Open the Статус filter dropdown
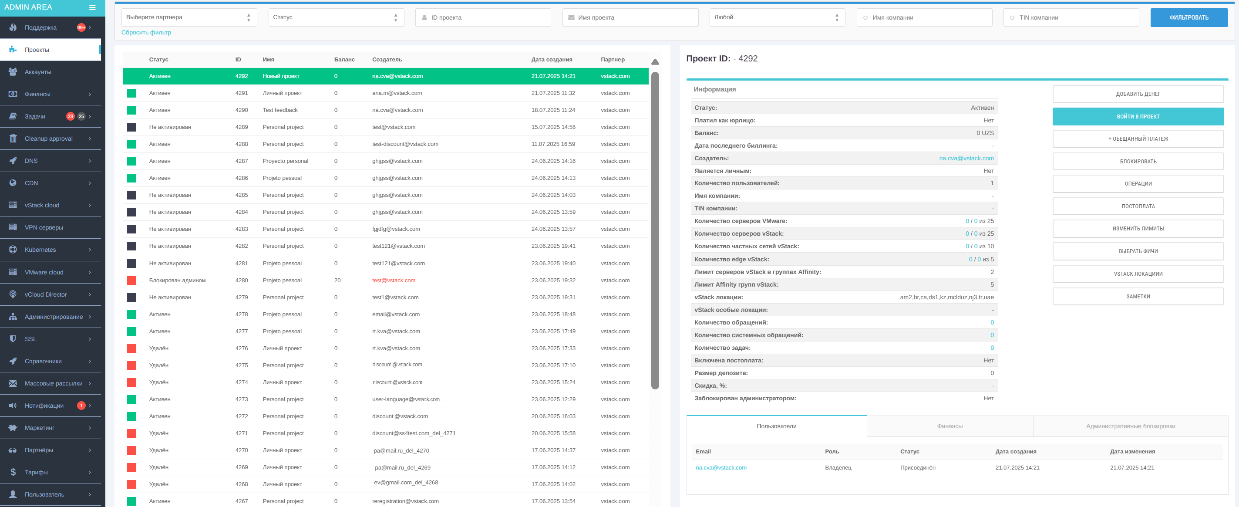 point(336,17)
